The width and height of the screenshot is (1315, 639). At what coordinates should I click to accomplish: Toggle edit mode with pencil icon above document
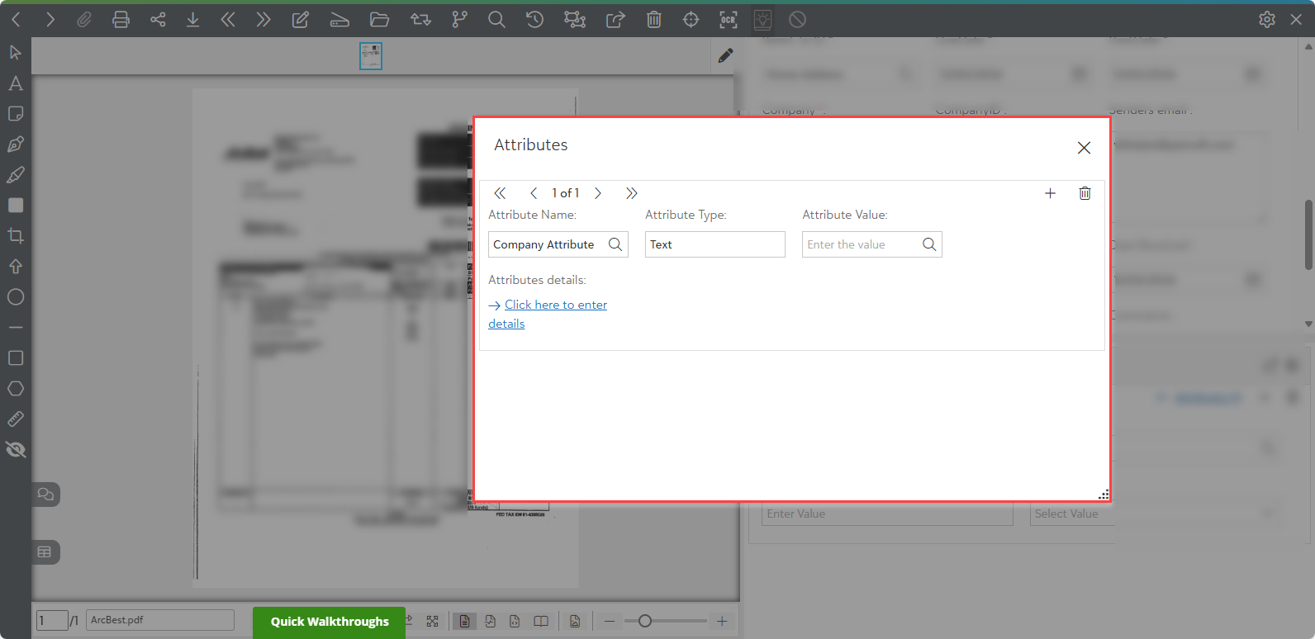pos(725,56)
